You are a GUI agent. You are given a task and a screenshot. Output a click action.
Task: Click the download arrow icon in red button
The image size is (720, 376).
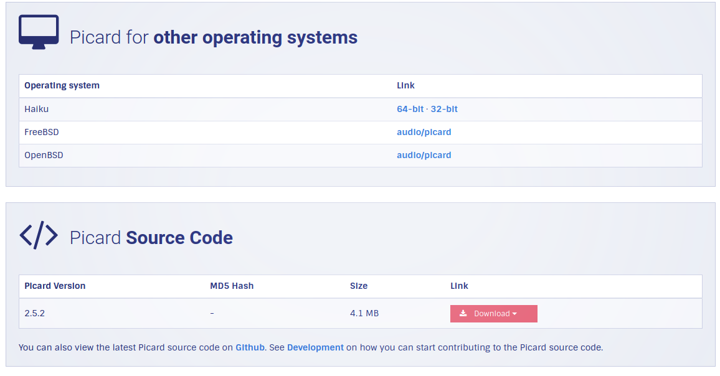point(463,313)
